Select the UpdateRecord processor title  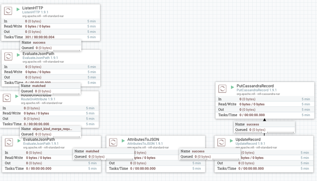tap(248, 139)
